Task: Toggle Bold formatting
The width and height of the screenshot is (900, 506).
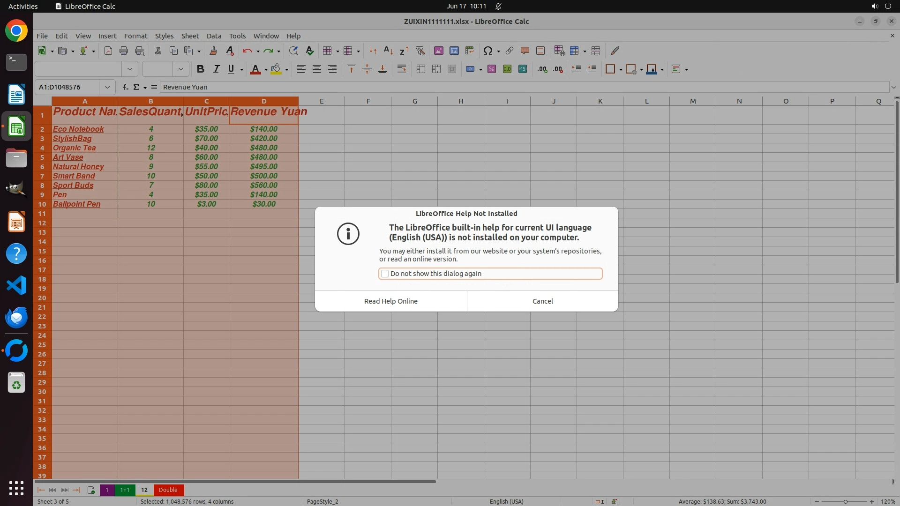Action: [x=200, y=69]
